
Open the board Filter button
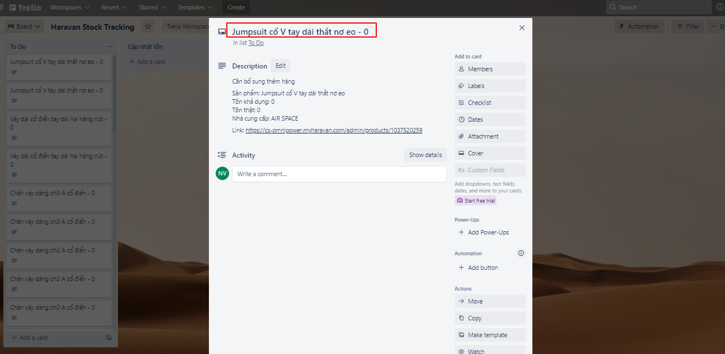pos(688,26)
